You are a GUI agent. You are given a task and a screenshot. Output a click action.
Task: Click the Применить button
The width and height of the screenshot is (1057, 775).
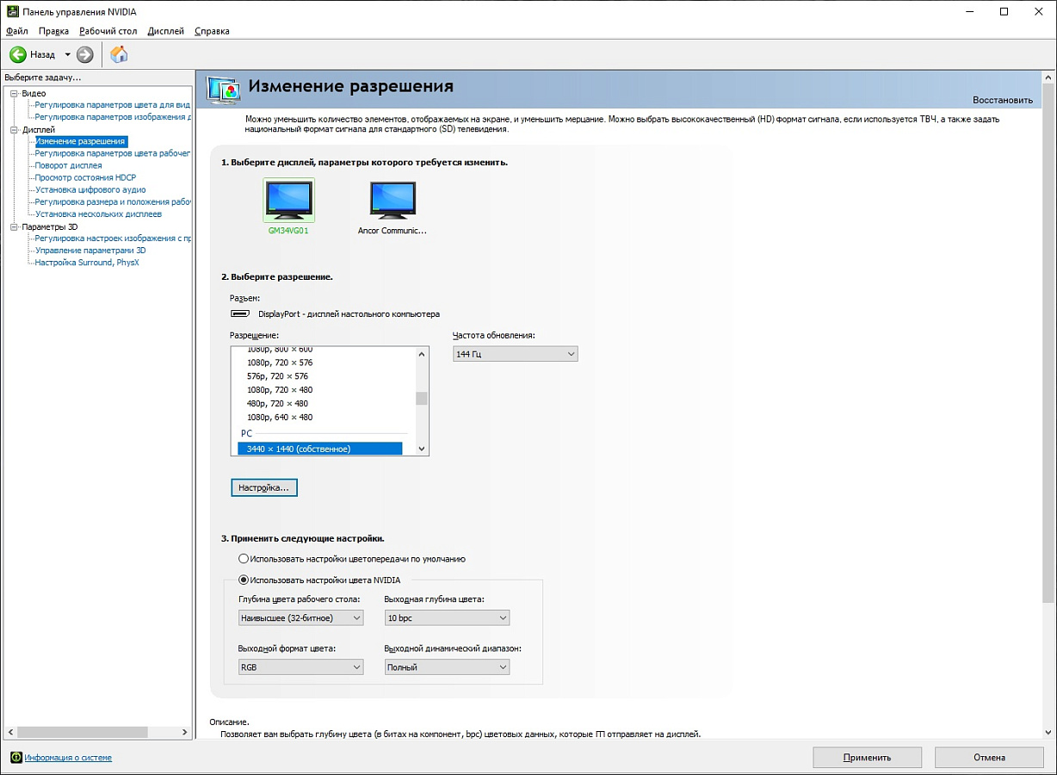tap(867, 758)
